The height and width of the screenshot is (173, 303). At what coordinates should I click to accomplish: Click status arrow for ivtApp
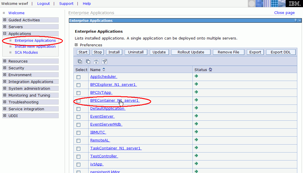click(196, 163)
